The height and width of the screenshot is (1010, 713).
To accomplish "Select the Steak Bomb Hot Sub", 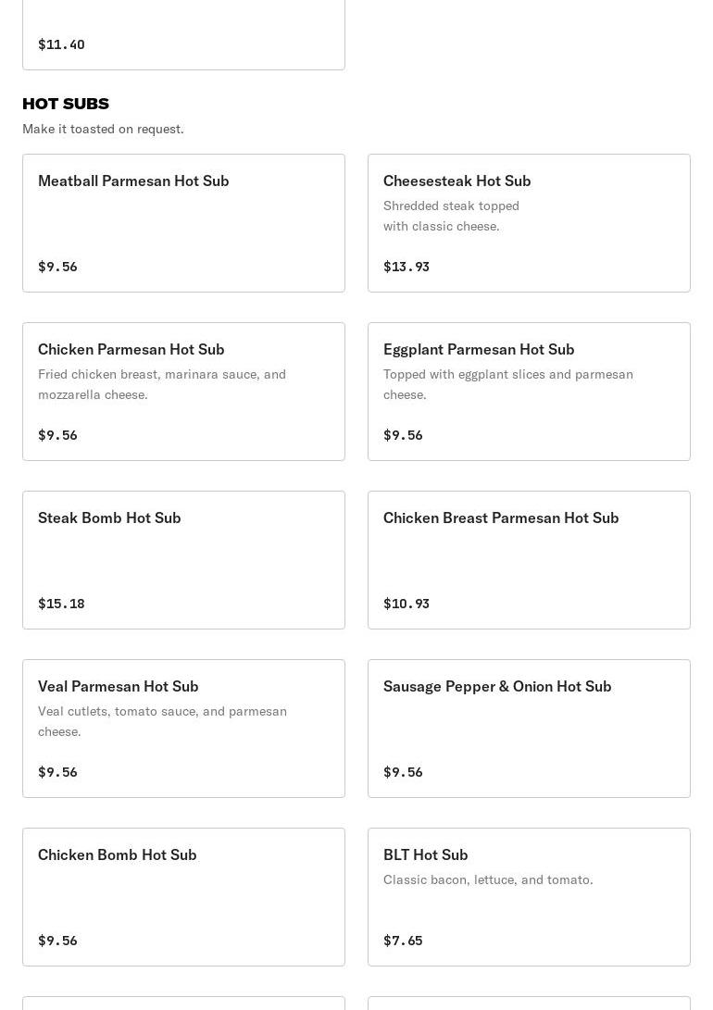I will click(x=183, y=560).
